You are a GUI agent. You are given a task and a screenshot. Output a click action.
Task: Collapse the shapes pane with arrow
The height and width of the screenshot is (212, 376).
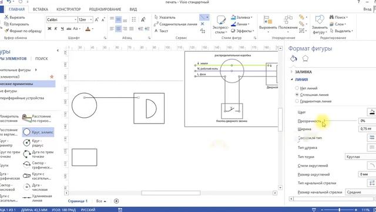coord(58,51)
